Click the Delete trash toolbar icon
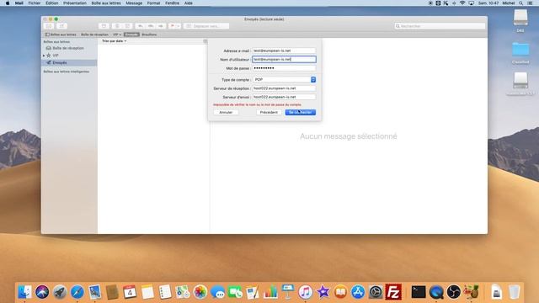Viewport: 539px width, 303px height. point(117,26)
